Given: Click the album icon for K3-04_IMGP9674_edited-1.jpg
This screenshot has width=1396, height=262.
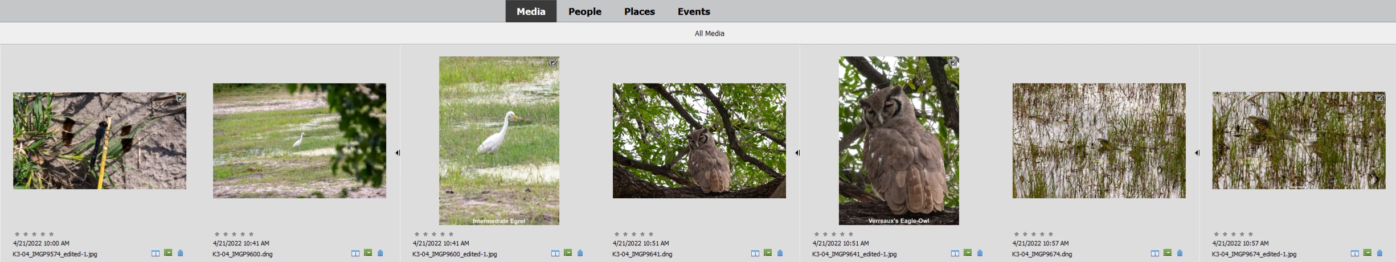Looking at the screenshot, I should tap(1368, 252).
